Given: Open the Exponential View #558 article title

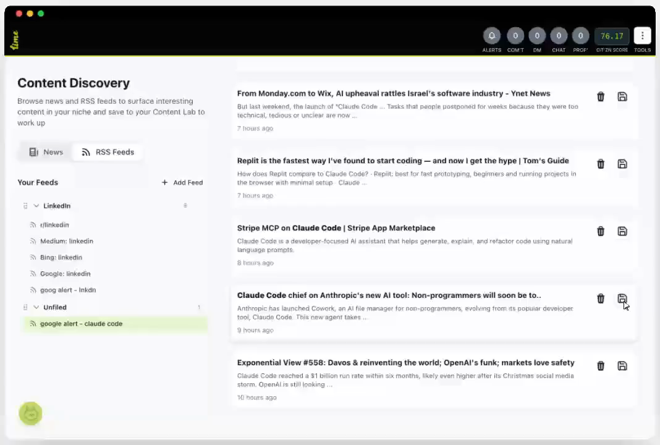Looking at the screenshot, I should [x=405, y=363].
